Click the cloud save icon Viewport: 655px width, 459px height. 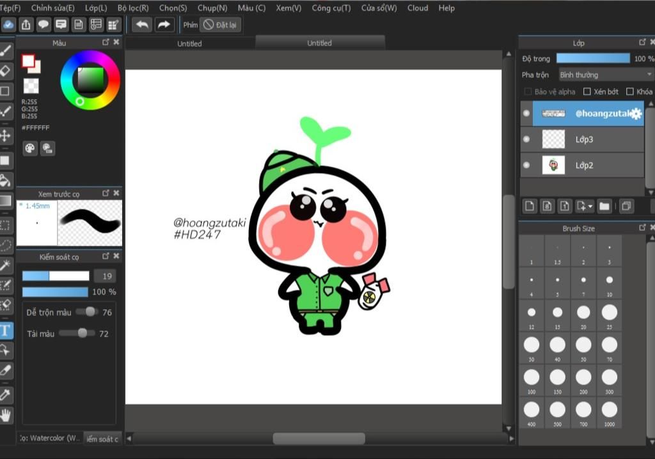click(x=8, y=25)
